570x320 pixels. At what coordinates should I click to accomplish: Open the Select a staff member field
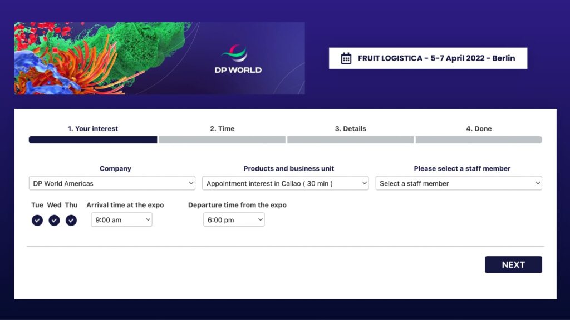coord(458,183)
